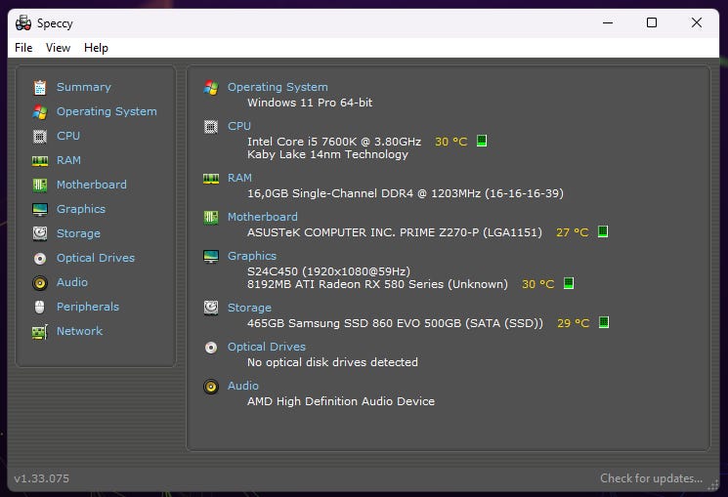Go to the RAM section in sidebar
728x497 pixels.
[x=68, y=160]
